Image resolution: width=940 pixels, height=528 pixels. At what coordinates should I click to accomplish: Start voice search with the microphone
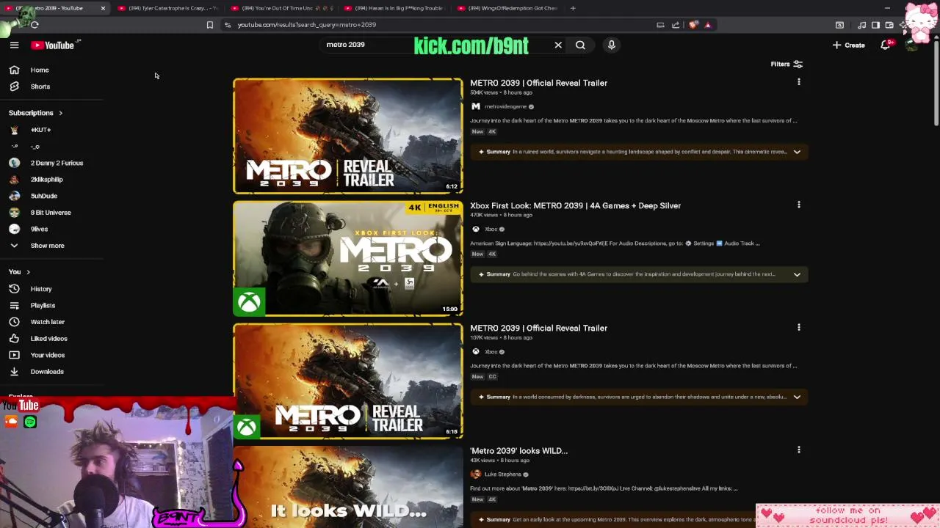click(x=611, y=45)
